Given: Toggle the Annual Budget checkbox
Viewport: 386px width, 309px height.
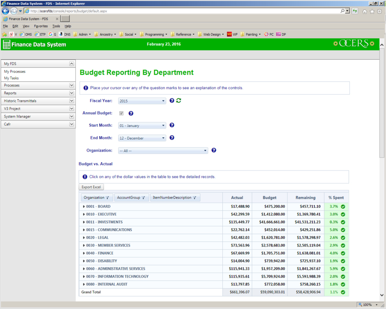Looking at the screenshot, I should point(121,113).
